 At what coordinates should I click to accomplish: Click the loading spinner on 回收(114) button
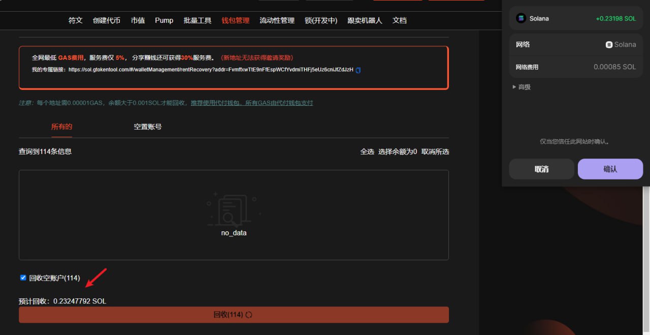[249, 315]
